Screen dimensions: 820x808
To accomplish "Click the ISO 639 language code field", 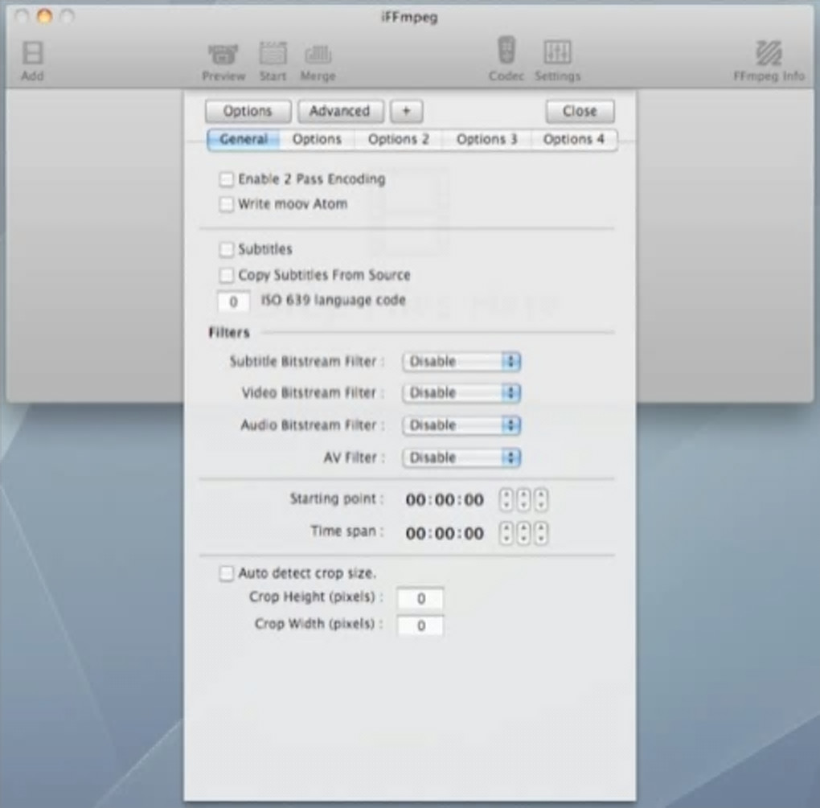I will click(x=233, y=301).
